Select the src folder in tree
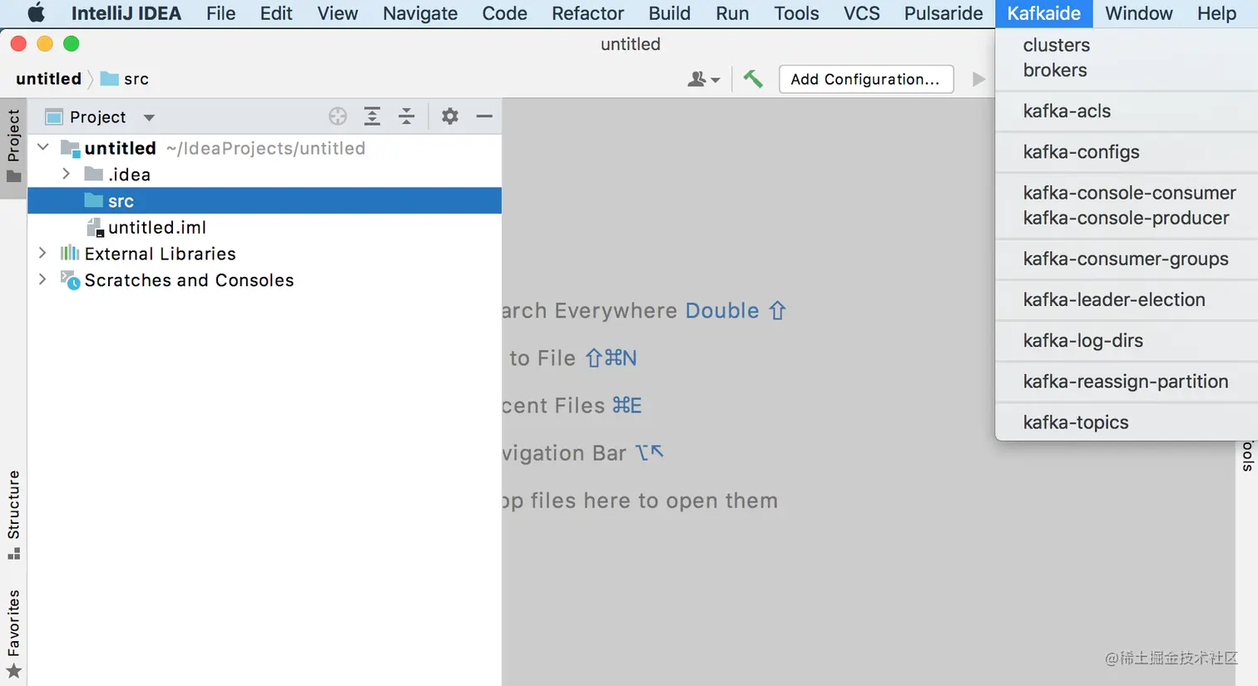Image resolution: width=1258 pixels, height=686 pixels. 265,200
